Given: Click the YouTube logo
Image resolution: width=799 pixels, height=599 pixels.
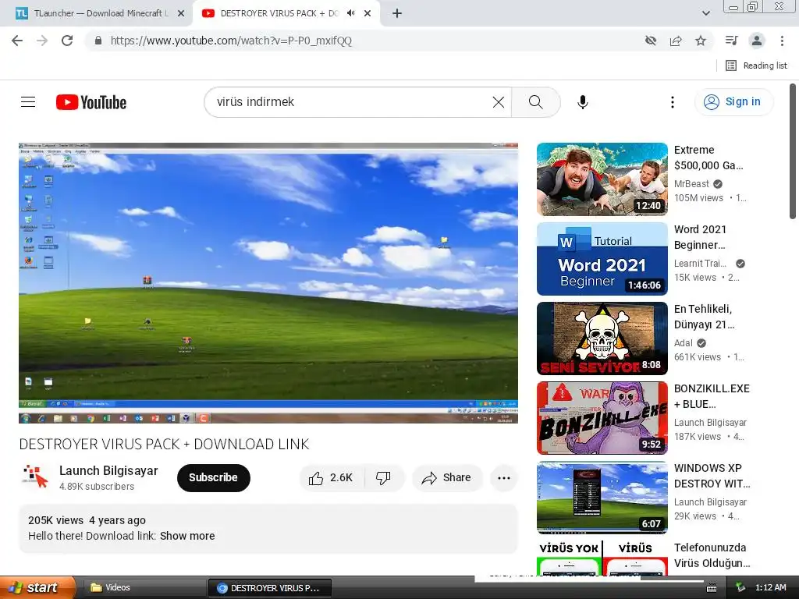Looking at the screenshot, I should coord(91,102).
